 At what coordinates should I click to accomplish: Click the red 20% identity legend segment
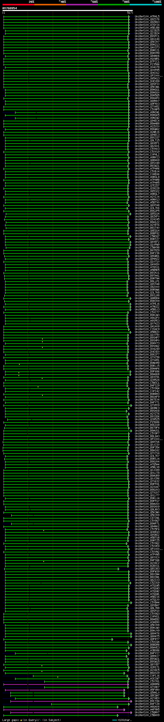18,5
